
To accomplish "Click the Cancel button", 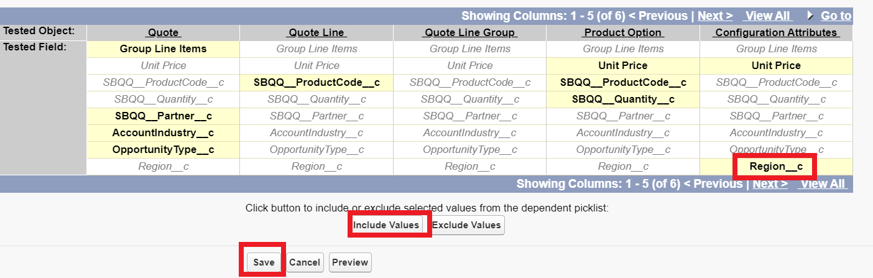I will pos(305,262).
